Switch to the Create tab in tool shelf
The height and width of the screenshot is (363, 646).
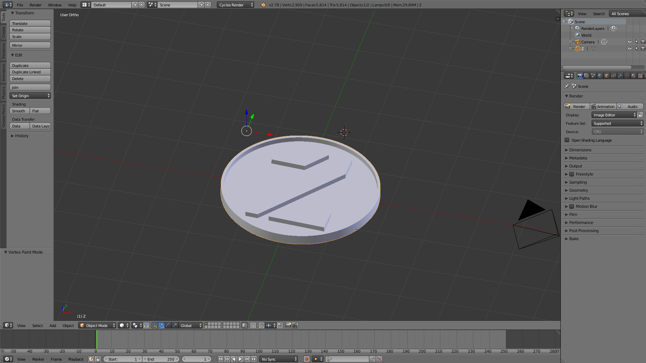4,32
